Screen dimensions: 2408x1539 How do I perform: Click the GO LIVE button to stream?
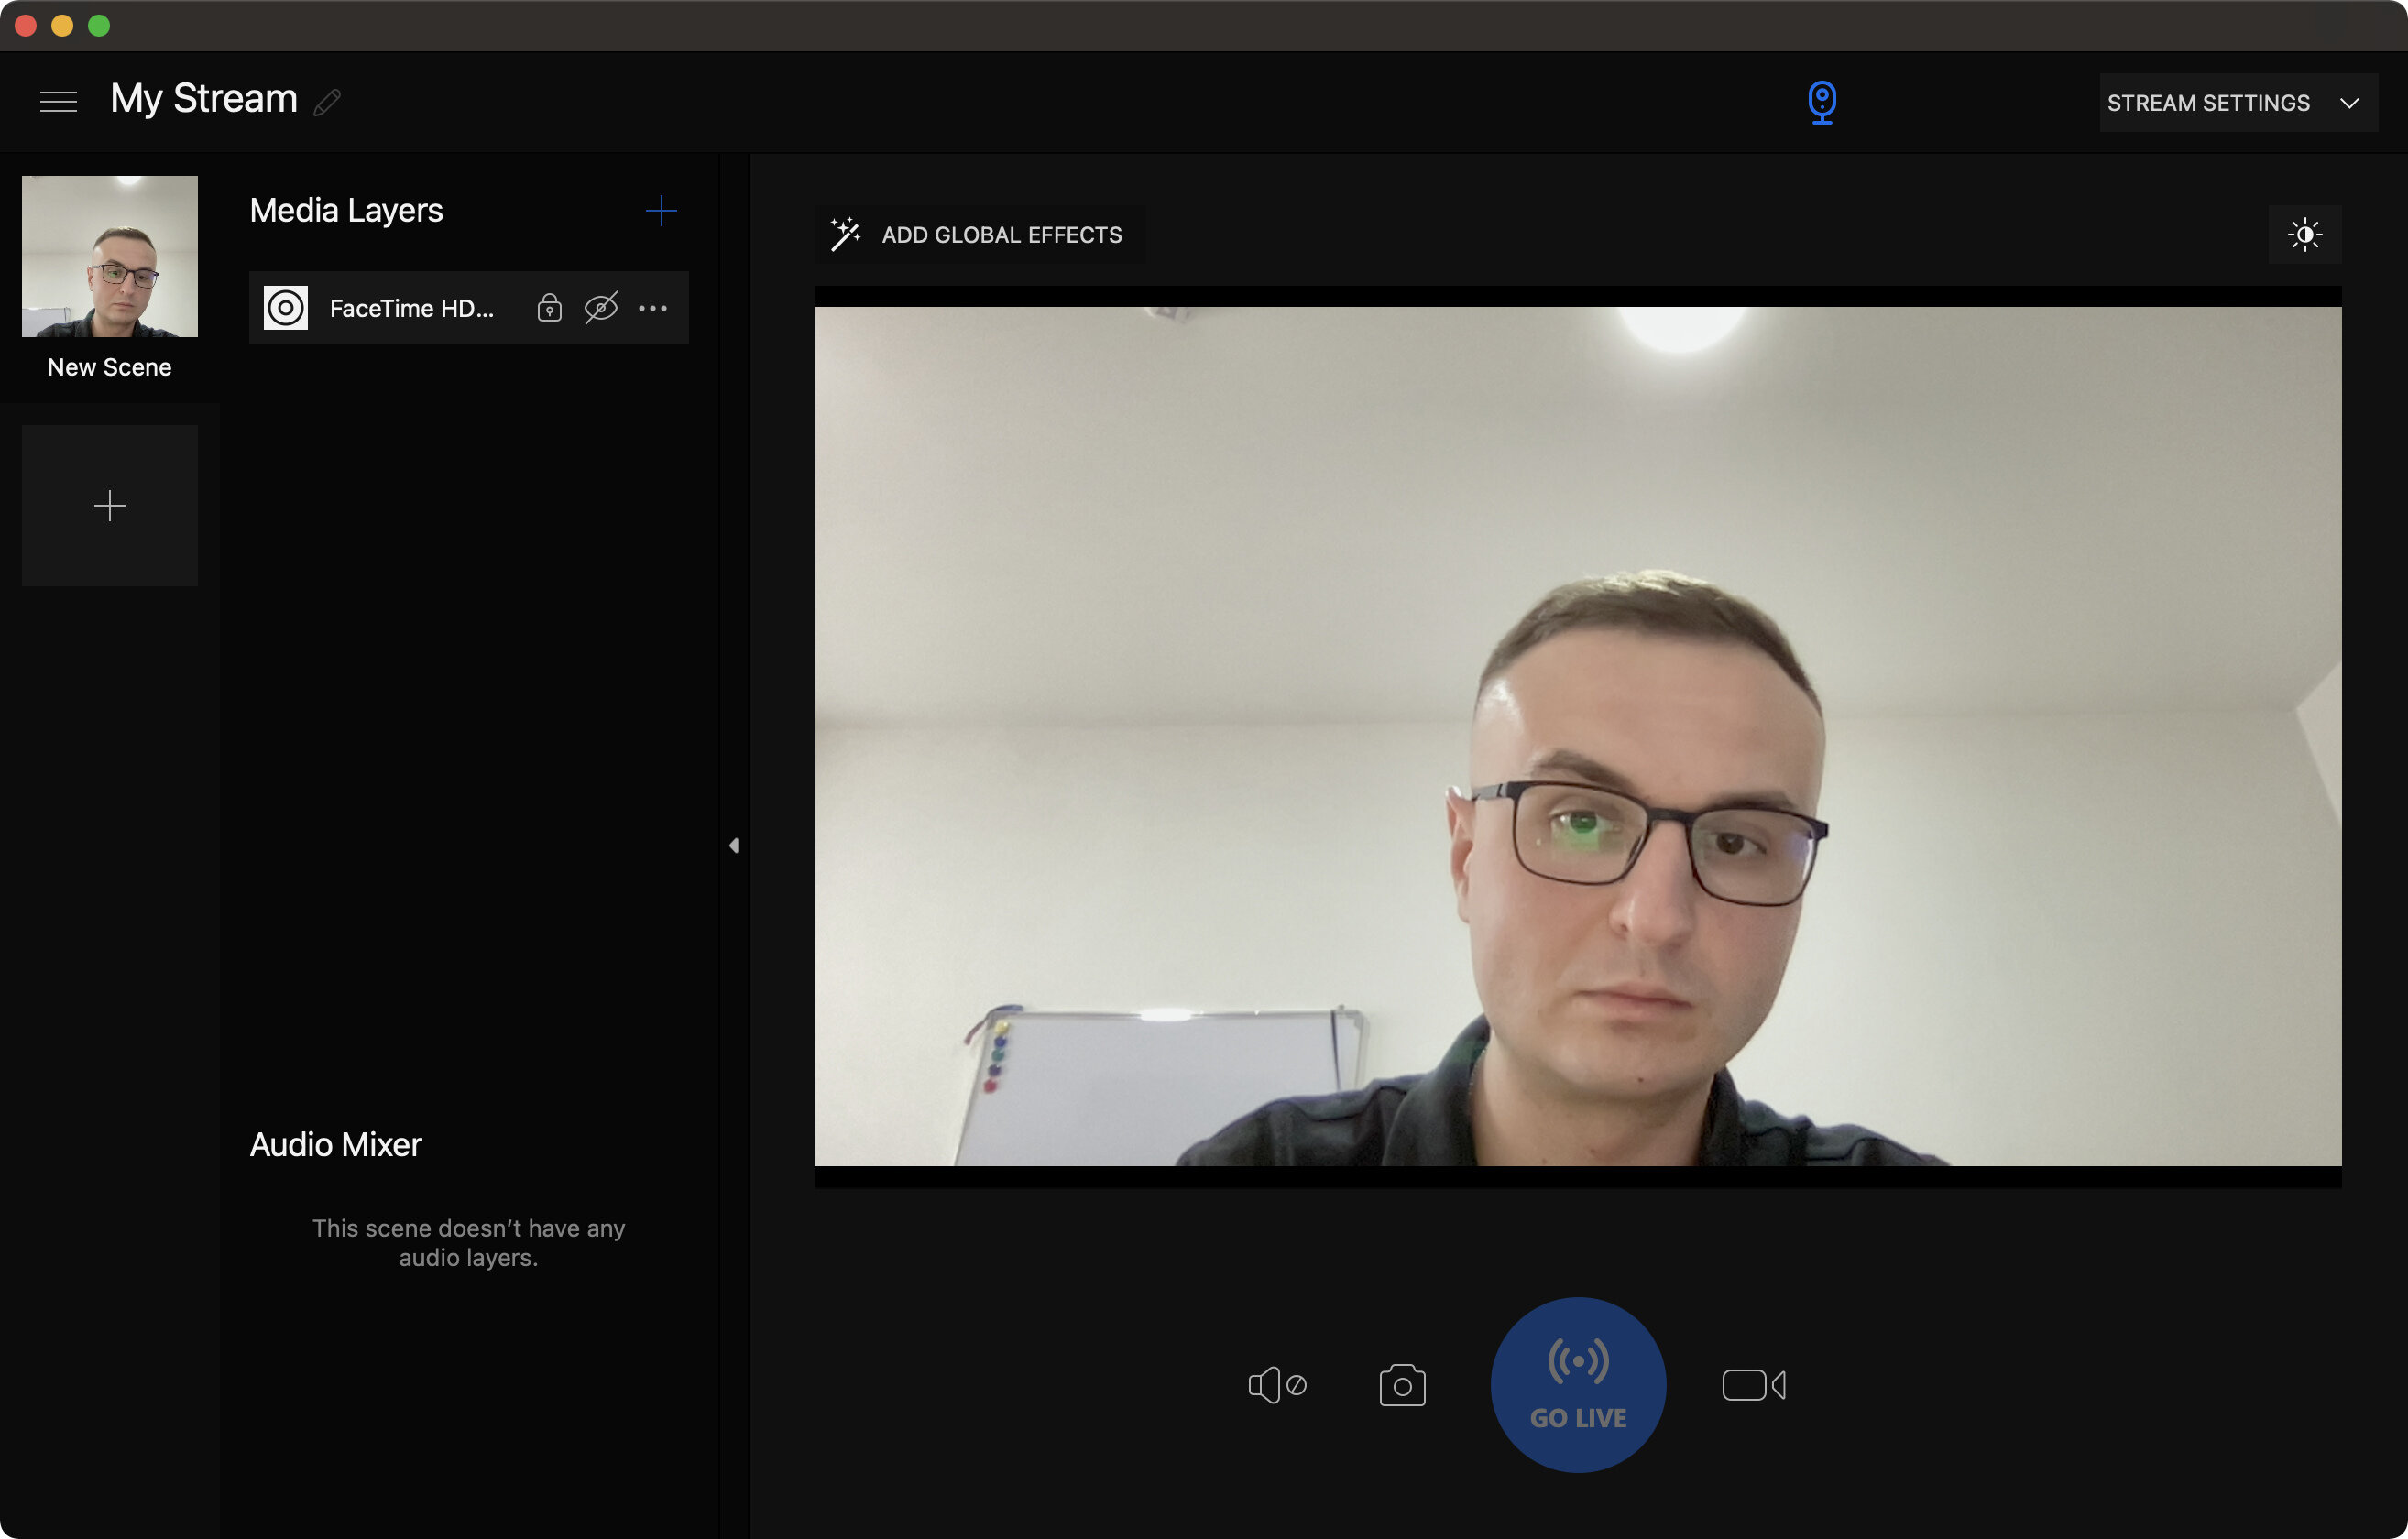(x=1576, y=1384)
